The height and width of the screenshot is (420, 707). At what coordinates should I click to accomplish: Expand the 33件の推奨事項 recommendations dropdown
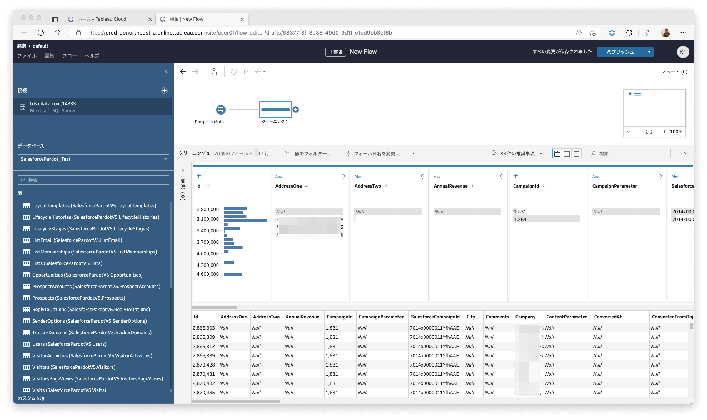(517, 153)
